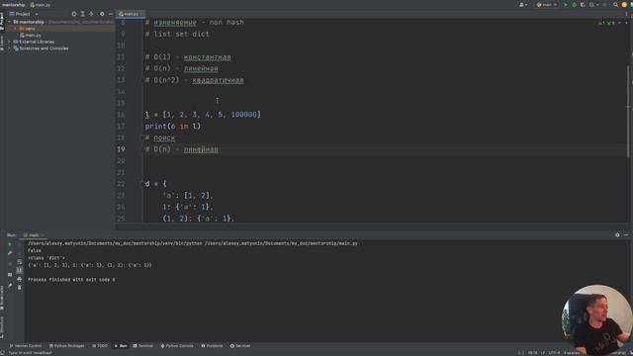Click the orange IDE updates avatar icon
The width and height of the screenshot is (633, 356).
click(x=624, y=5)
